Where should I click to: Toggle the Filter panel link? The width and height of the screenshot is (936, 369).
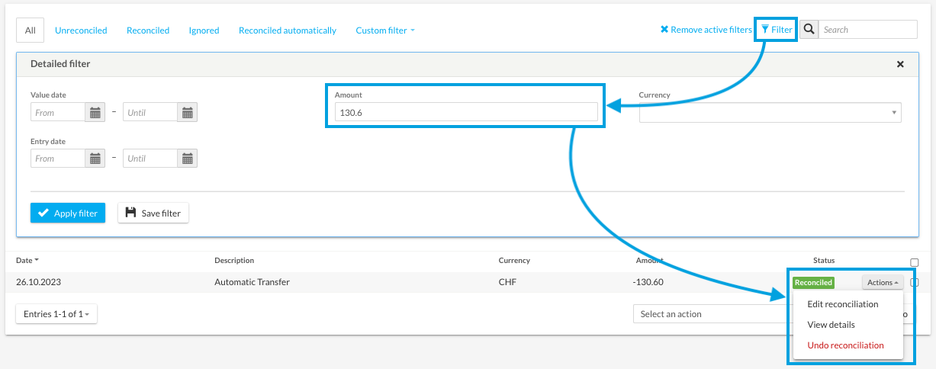[777, 30]
